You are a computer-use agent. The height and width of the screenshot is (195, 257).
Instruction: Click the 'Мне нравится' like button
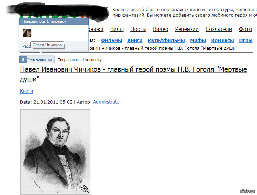pyautogui.click(x=37, y=59)
